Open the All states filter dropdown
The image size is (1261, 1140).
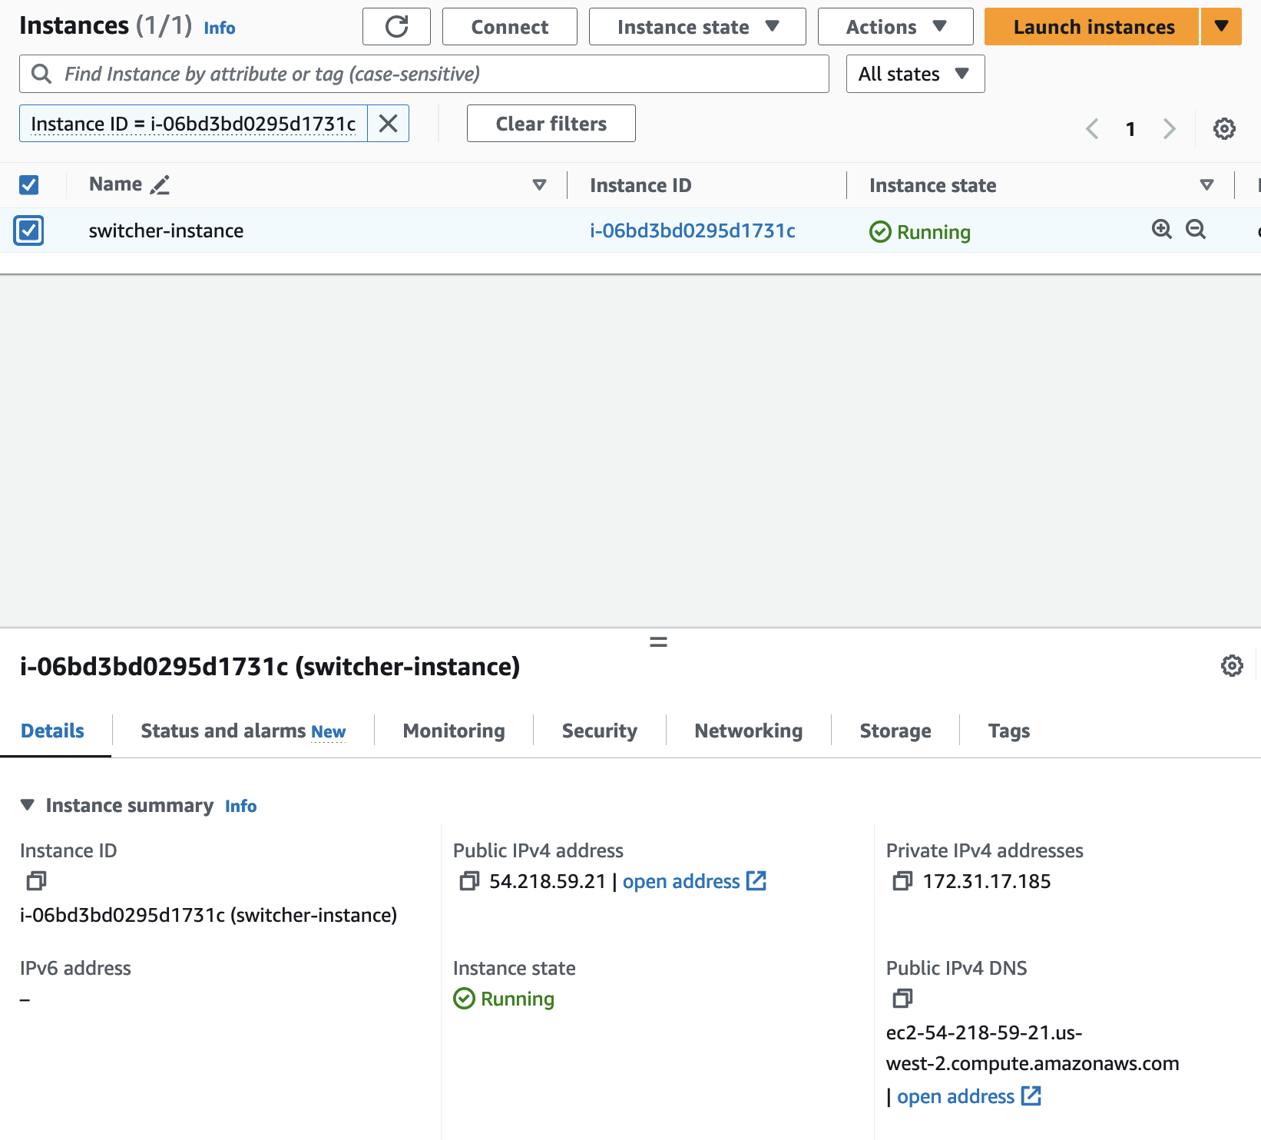915,75
